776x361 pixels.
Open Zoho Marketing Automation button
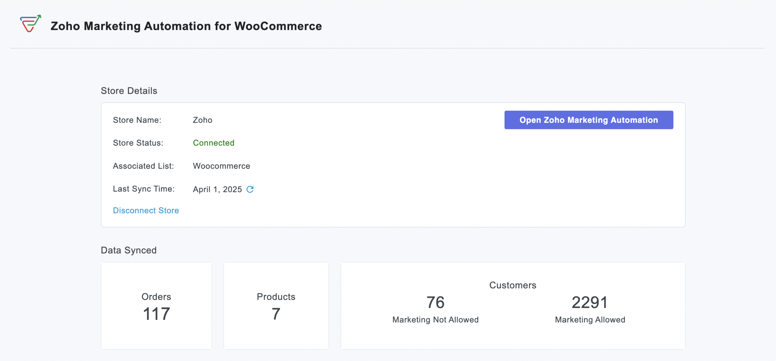[588, 120]
